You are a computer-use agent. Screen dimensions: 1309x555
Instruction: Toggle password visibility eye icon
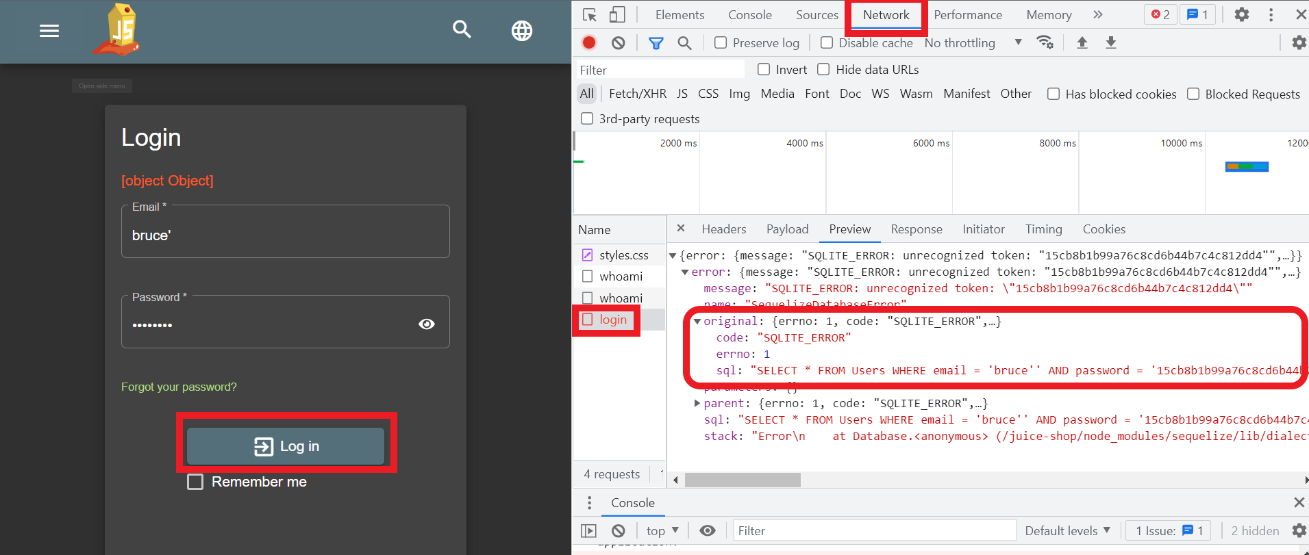[x=427, y=324]
